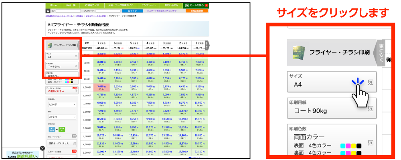Follow the フライヤー・チラシ印刷 breadcrumb link
Image resolution: width=401 pixels, height=160 pixels.
[x=96, y=16]
